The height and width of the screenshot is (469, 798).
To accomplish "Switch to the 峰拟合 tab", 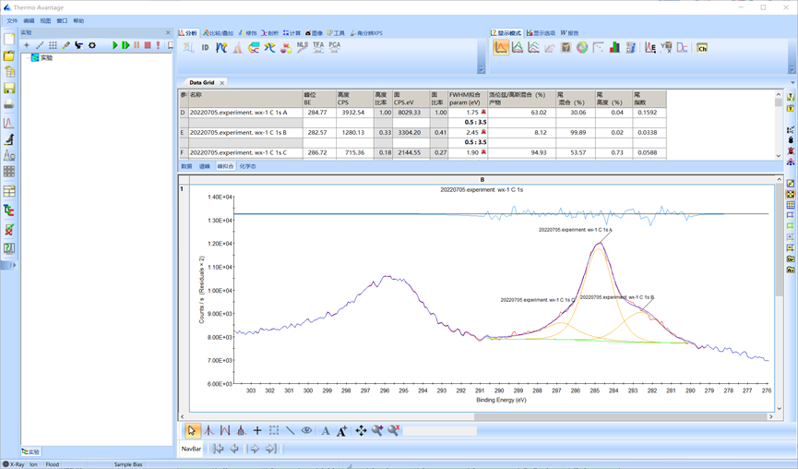I will [225, 166].
